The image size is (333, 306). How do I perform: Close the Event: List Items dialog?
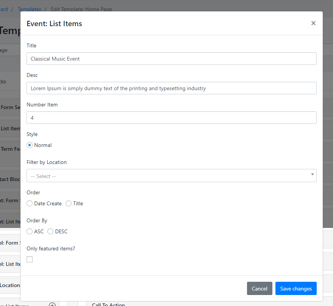coord(313,23)
